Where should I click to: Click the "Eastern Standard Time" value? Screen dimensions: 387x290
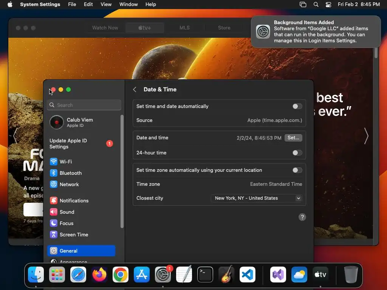[276, 184]
